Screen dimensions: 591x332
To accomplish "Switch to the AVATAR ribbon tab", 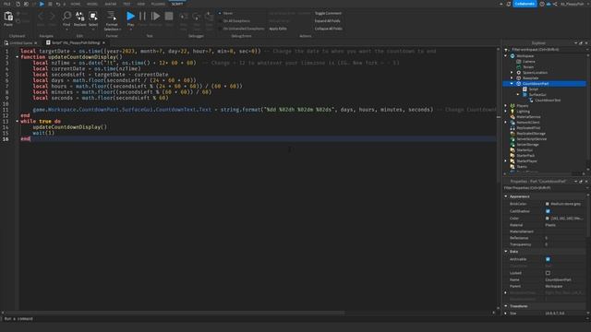I will pyautogui.click(x=111, y=4).
